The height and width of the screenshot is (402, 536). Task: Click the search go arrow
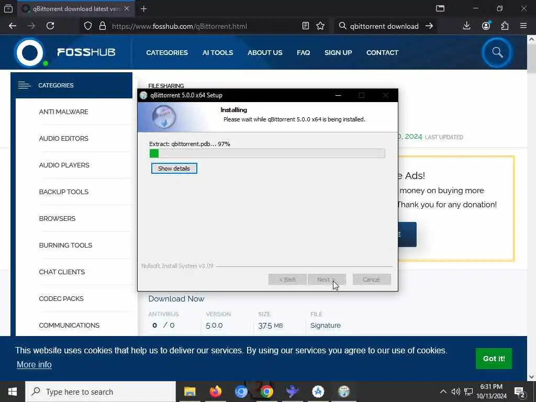(x=429, y=26)
